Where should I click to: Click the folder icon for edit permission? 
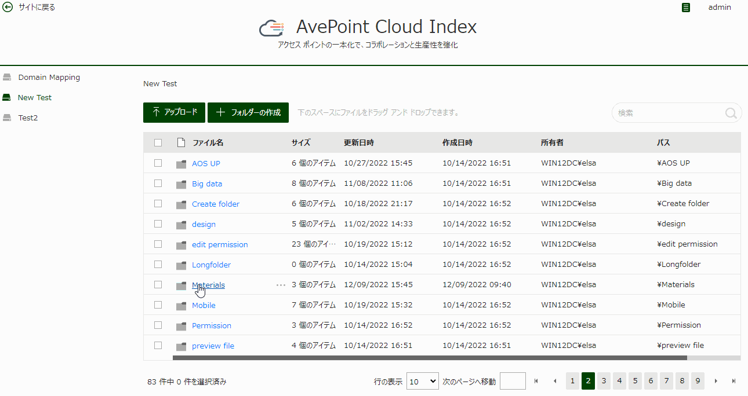pyautogui.click(x=181, y=245)
